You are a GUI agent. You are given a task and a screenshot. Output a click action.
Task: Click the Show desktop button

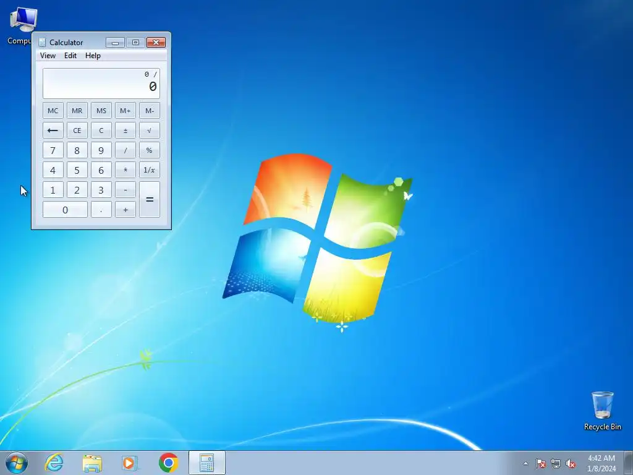[x=629, y=463]
